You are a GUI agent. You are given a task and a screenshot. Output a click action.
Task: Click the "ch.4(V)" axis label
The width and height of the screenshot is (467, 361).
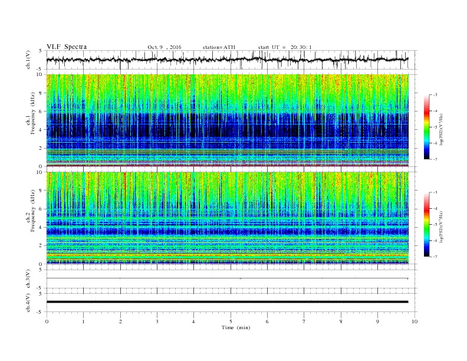pyautogui.click(x=28, y=303)
